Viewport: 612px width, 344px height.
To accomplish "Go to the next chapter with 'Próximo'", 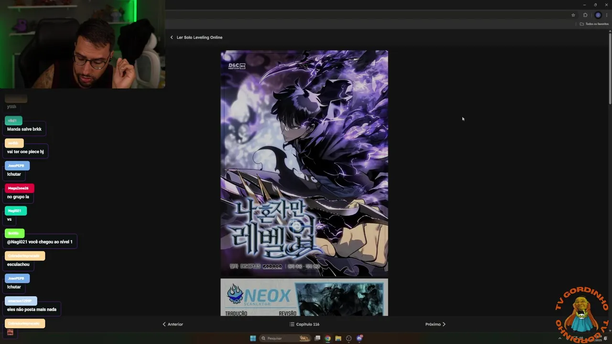I will [x=436, y=324].
